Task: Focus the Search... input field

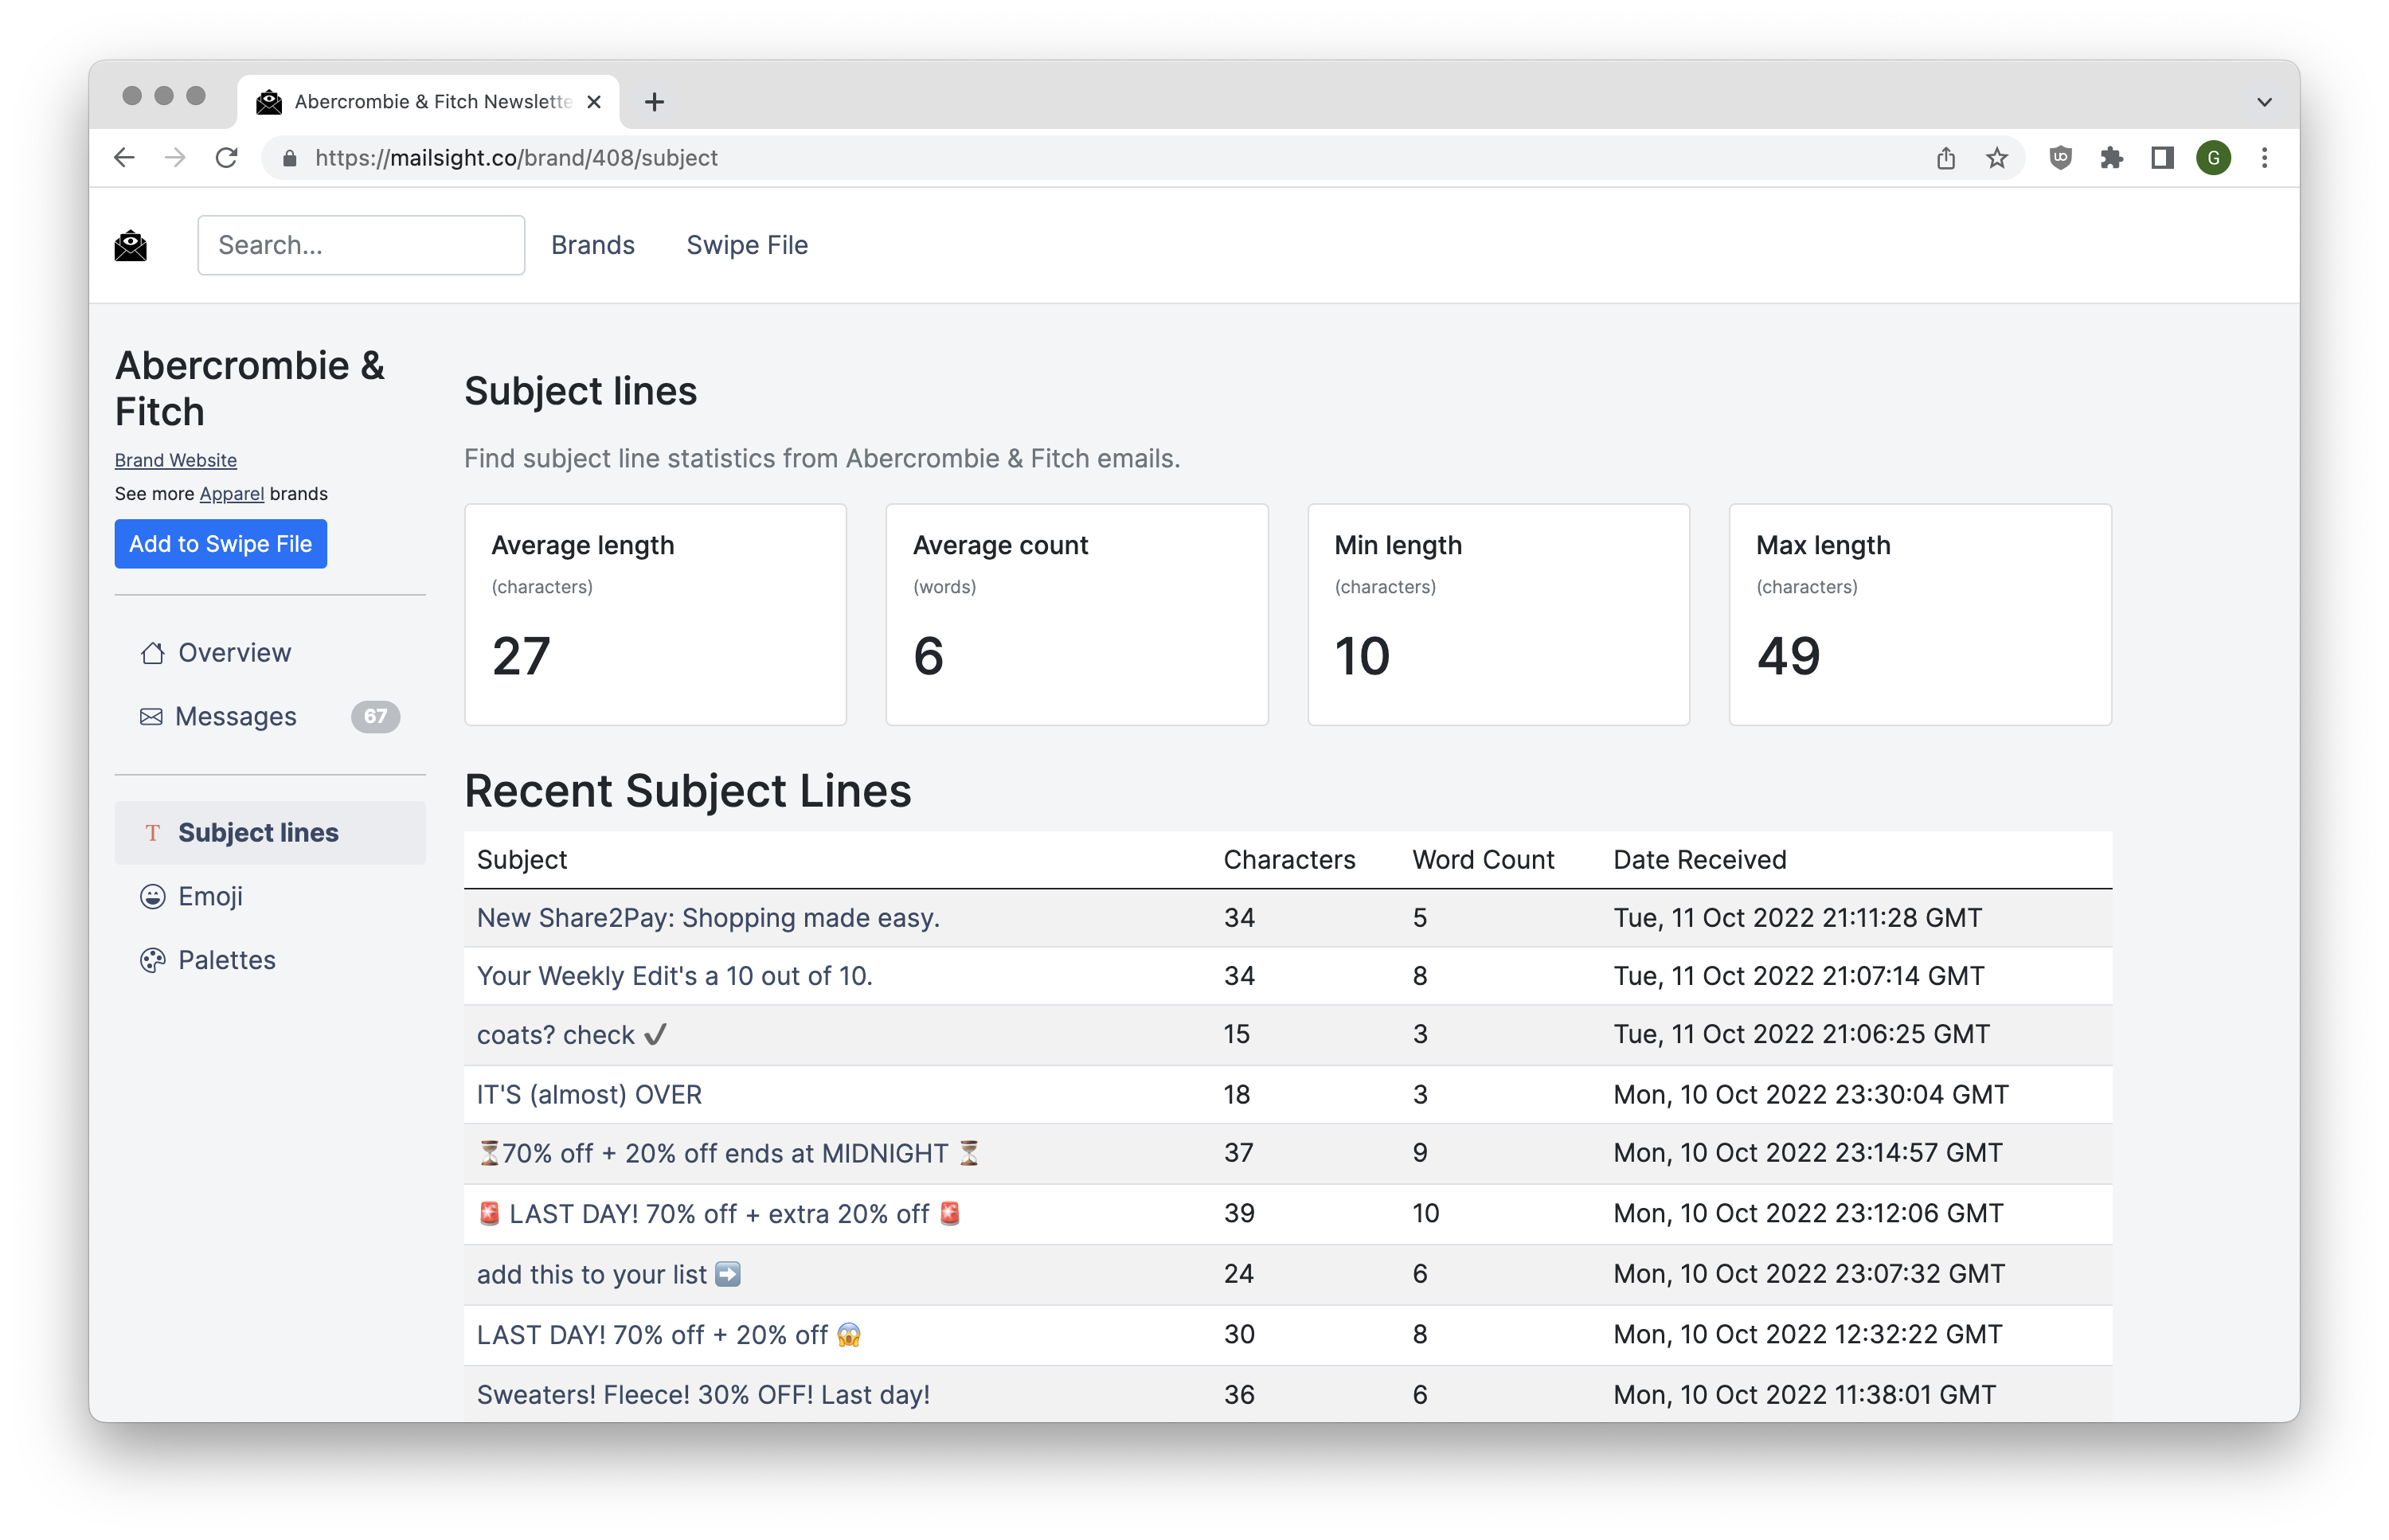Action: pyautogui.click(x=361, y=245)
